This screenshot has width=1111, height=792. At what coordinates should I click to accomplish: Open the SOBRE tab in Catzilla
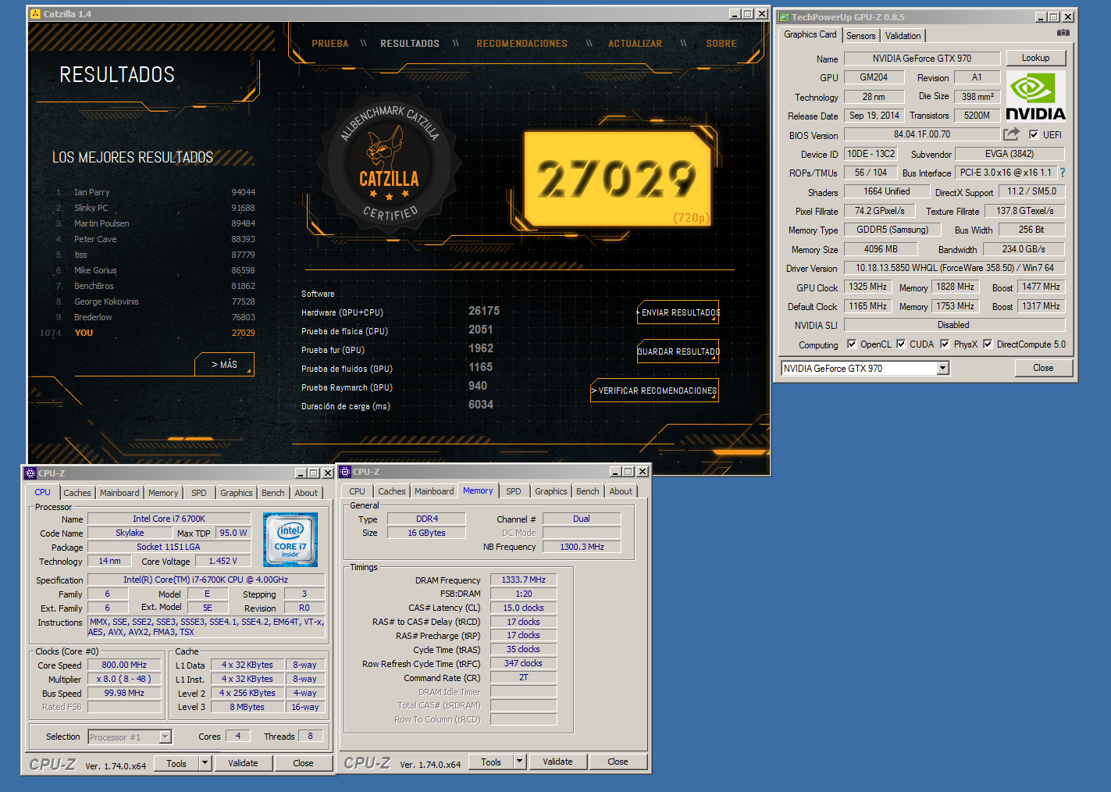721,44
